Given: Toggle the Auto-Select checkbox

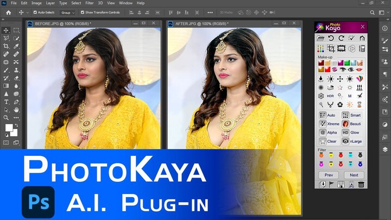Looking at the screenshot, I should (35, 12).
